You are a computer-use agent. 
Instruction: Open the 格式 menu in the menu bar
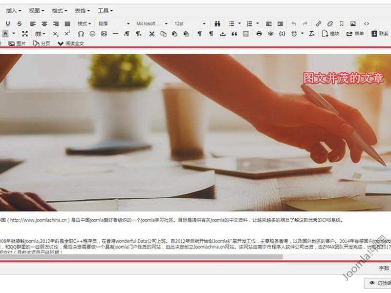coord(59,11)
